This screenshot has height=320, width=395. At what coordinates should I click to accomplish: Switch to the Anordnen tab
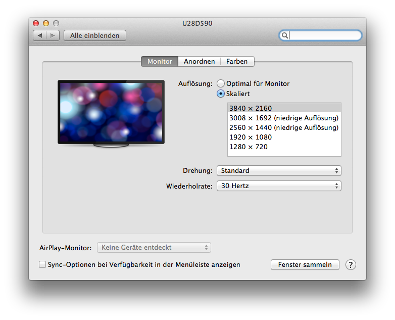(x=199, y=62)
